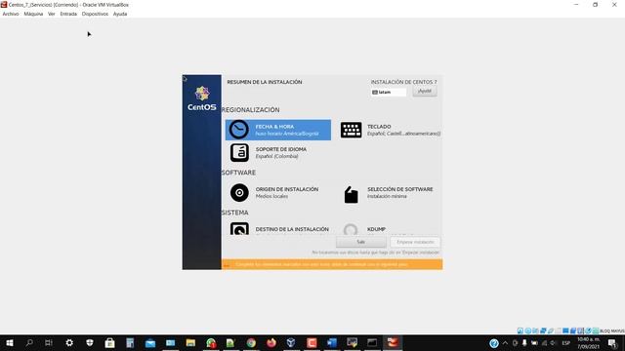This screenshot has width=625, height=351.
Task: Open Microsoft Store from the taskbar
Action: tap(109, 342)
